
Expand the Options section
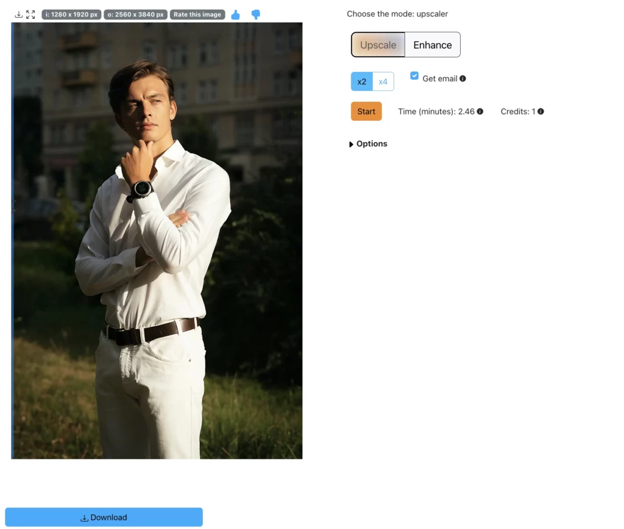coord(368,144)
